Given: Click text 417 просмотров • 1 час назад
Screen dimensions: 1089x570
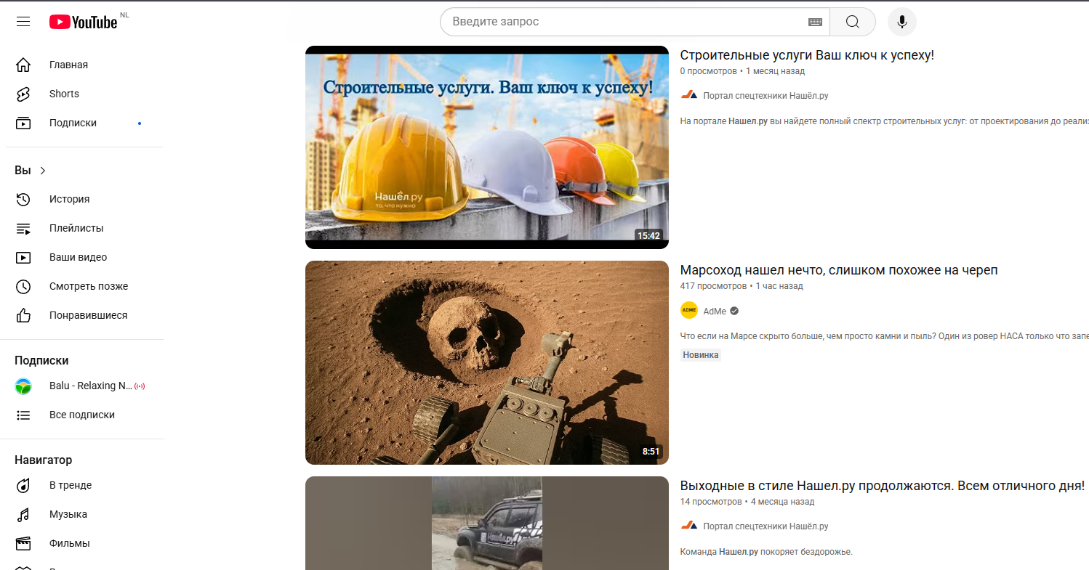Looking at the screenshot, I should [742, 286].
